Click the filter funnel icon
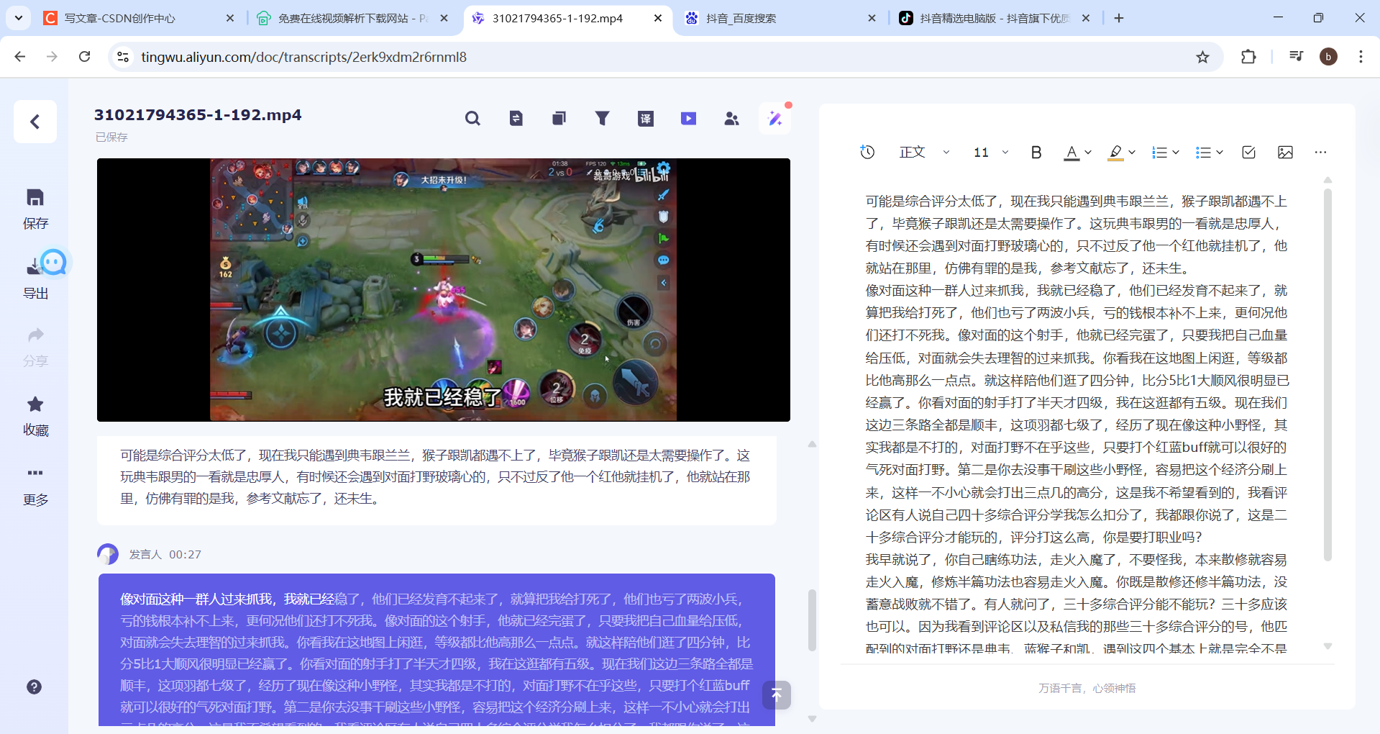Image resolution: width=1380 pixels, height=734 pixels. click(603, 119)
